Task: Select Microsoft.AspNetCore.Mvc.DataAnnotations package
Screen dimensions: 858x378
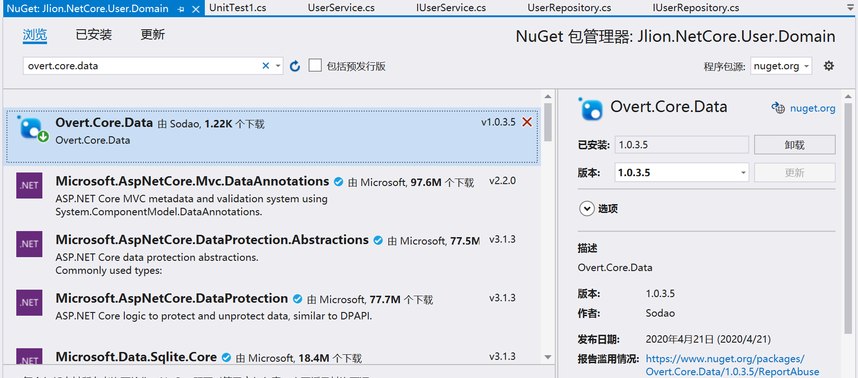Action: point(272,195)
